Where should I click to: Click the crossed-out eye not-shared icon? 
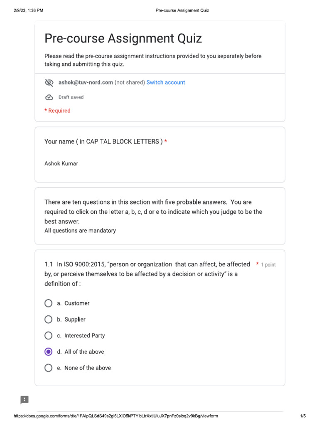[49, 83]
